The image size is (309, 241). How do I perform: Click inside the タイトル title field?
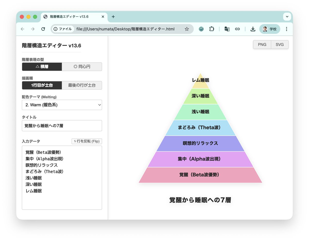(62, 126)
